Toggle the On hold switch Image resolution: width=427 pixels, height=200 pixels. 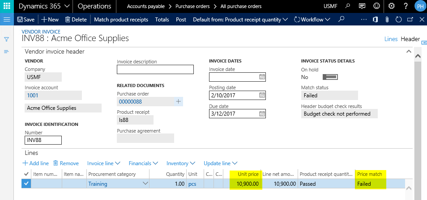[x=329, y=77]
